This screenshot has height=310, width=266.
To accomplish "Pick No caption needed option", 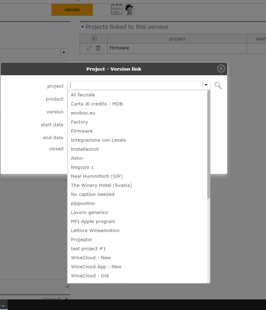I will (x=137, y=194).
